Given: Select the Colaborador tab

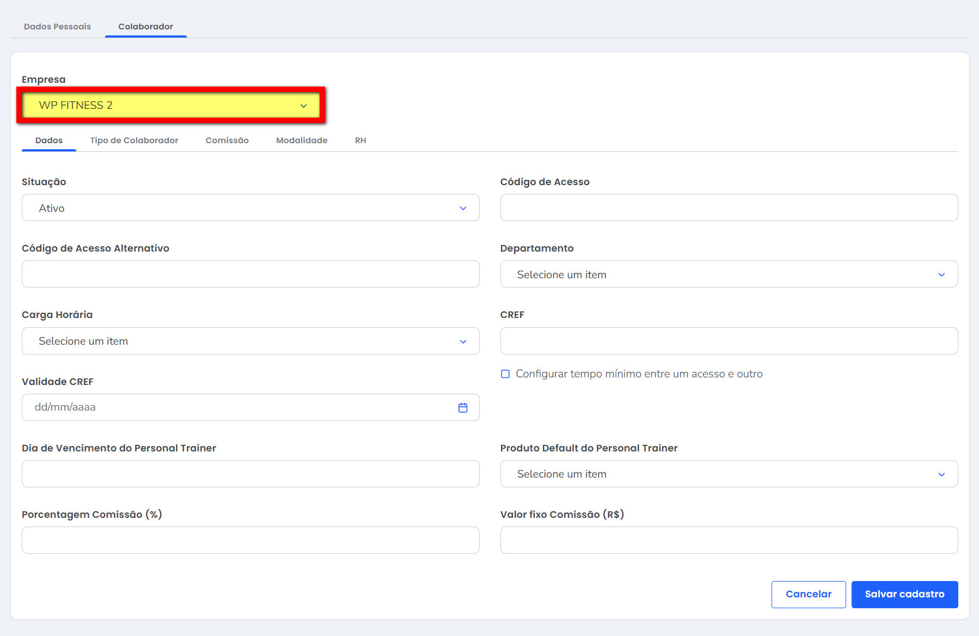Looking at the screenshot, I should point(145,27).
